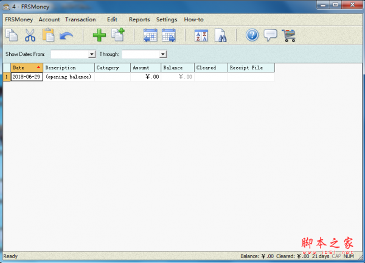The height and width of the screenshot is (263, 365).
Task: Click the Copy icon in toolbar
Action: pyautogui.click(x=12, y=35)
